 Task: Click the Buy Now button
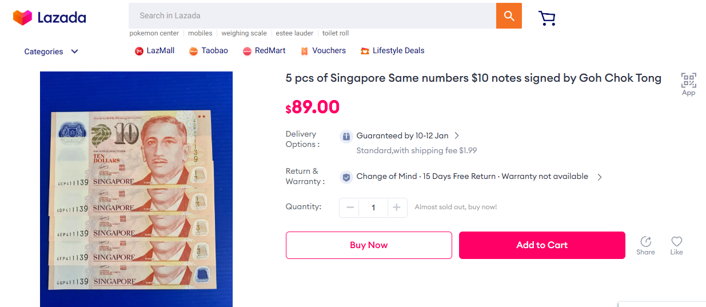pos(369,245)
